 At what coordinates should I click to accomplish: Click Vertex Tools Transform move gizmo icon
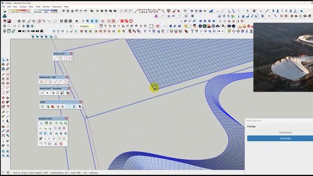(53, 93)
